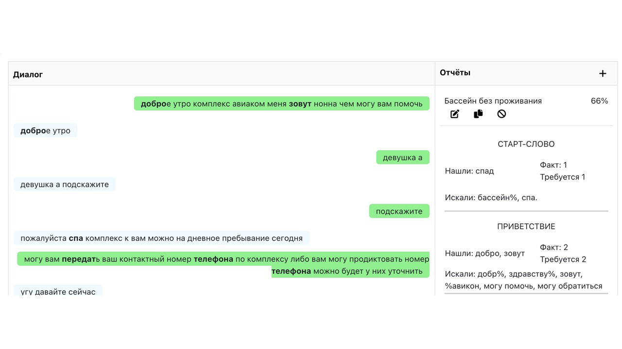Click 'Требуется 2' value
Image resolution: width=622 pixels, height=349 pixels.
pos(563,259)
